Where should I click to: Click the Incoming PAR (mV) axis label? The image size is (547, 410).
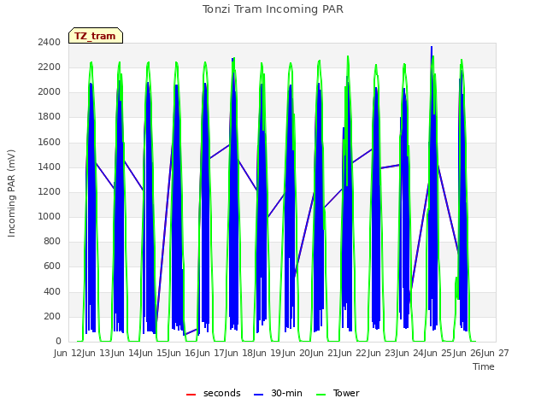tap(11, 194)
